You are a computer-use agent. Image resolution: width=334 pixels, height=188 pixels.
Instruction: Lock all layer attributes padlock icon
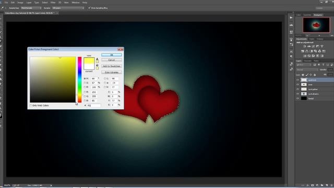(x=315, y=75)
